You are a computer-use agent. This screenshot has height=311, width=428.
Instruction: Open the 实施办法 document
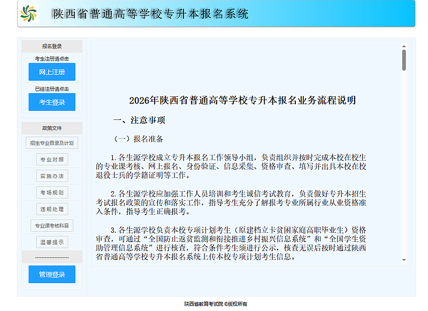(x=52, y=176)
